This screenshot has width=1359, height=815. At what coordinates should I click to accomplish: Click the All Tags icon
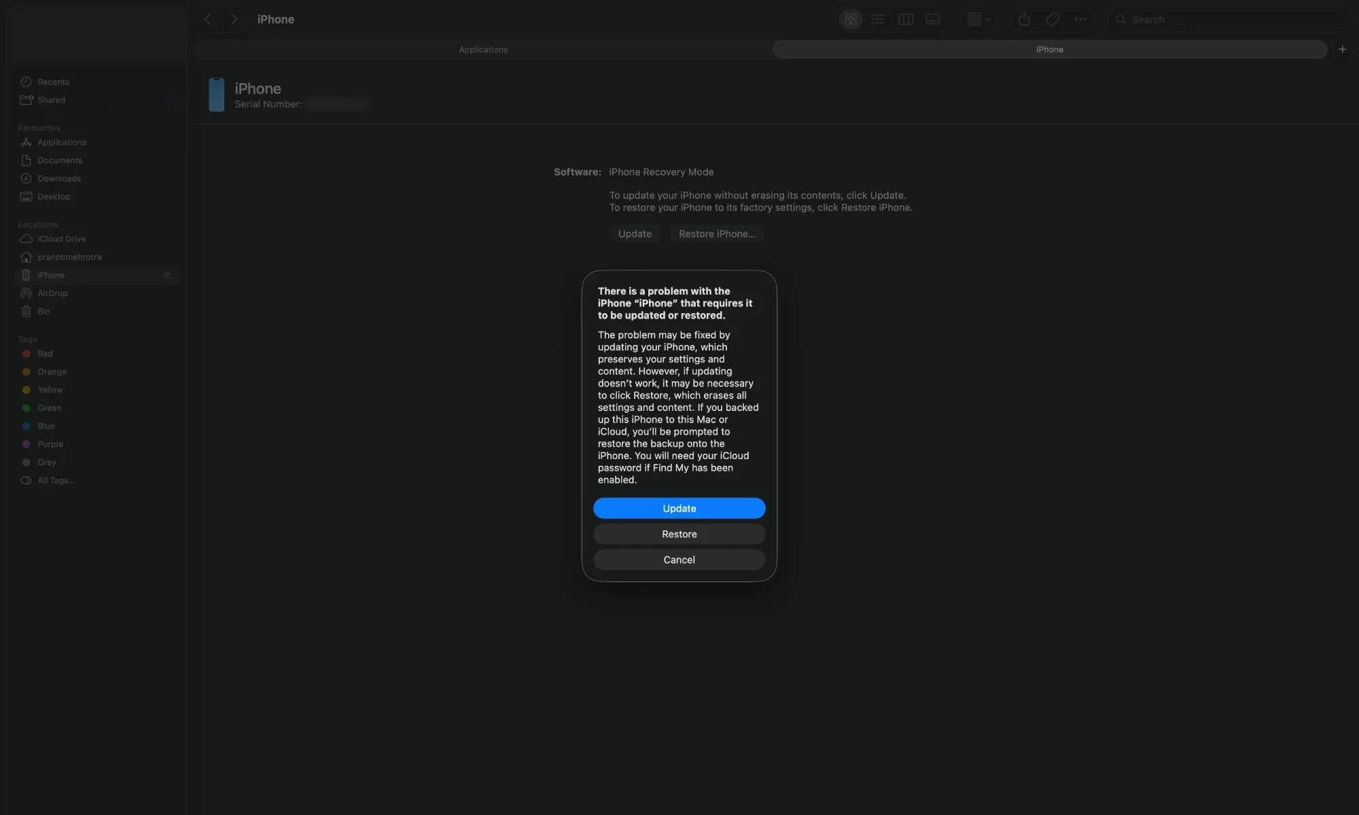pyautogui.click(x=26, y=480)
